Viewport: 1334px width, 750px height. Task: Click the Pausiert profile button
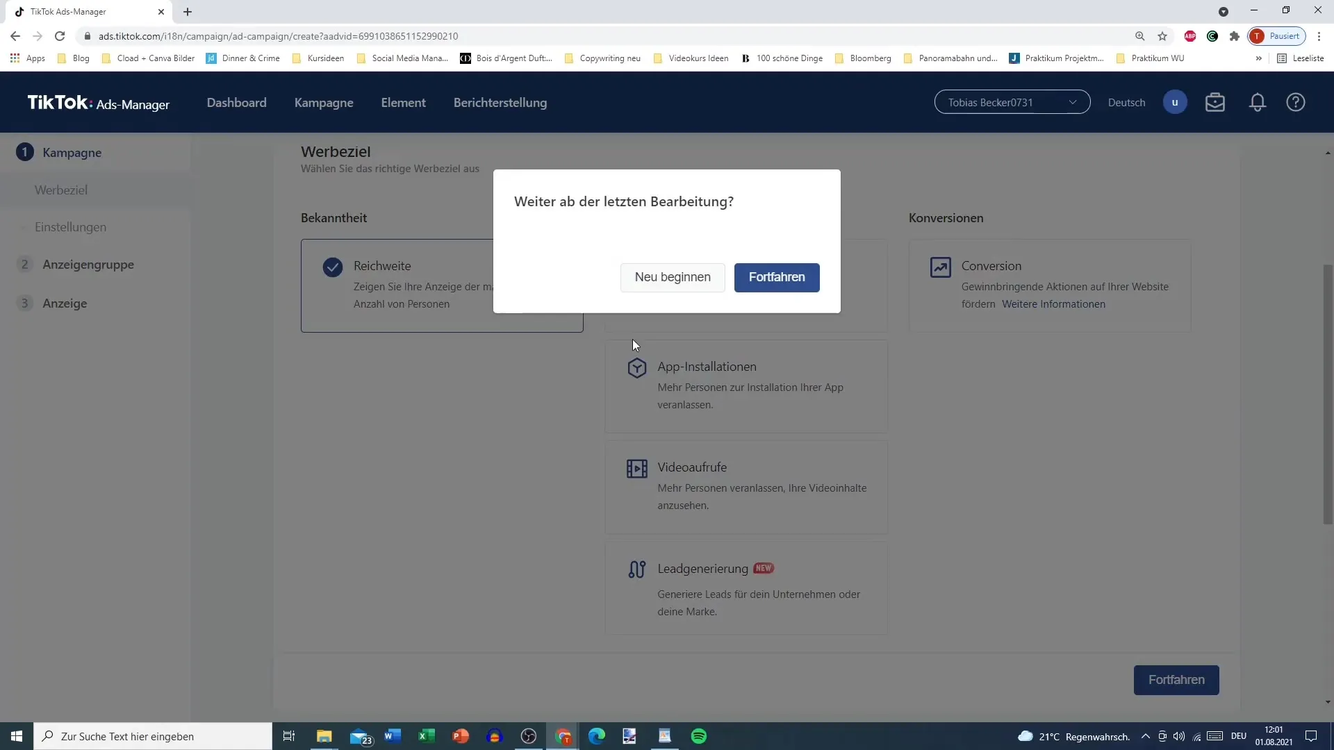point(1277,36)
